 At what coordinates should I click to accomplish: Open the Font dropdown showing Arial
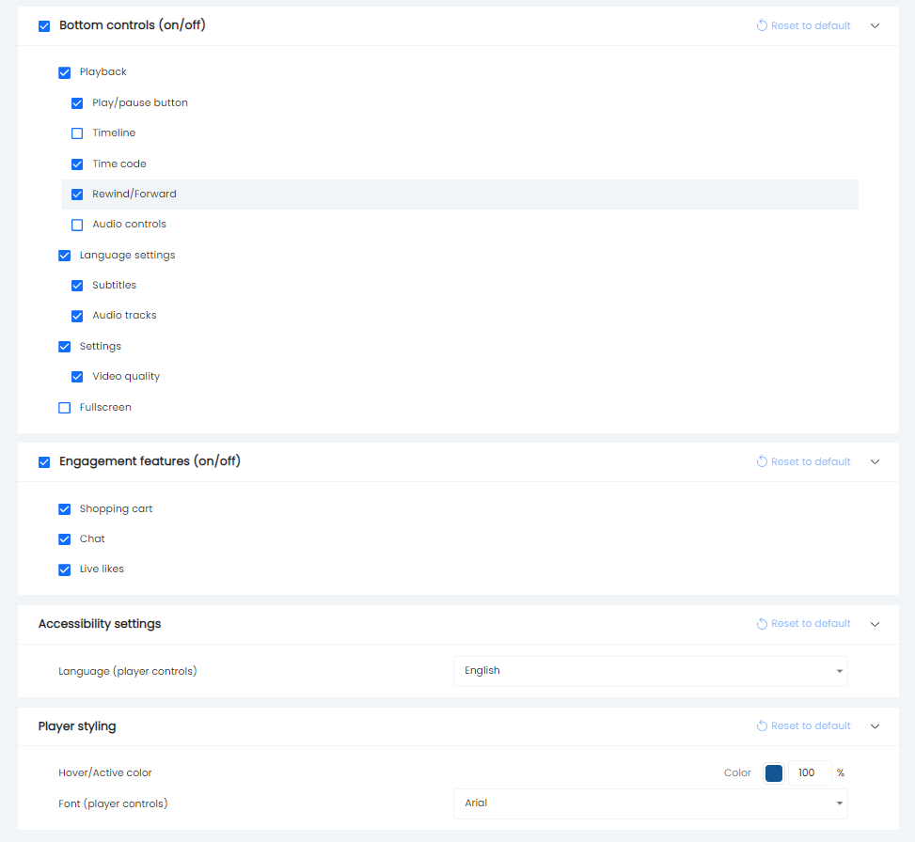click(650, 803)
